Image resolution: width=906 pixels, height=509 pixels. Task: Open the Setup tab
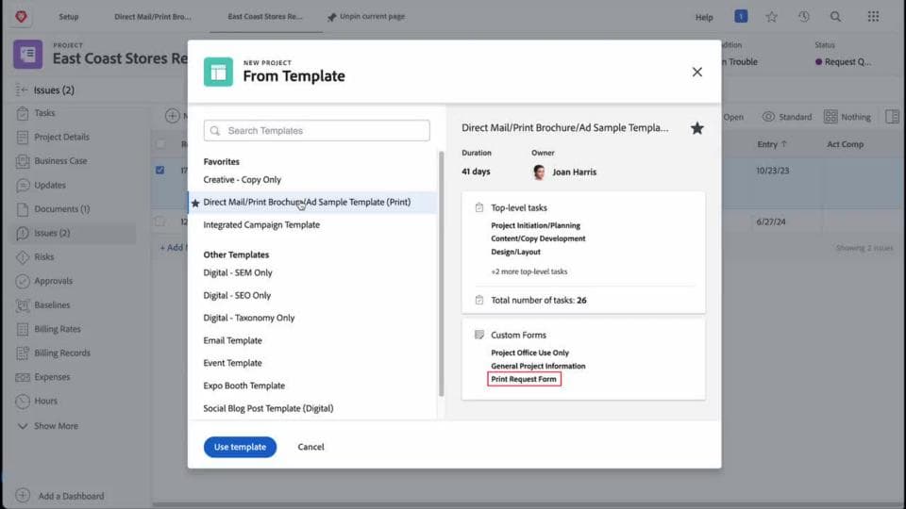[69, 17]
